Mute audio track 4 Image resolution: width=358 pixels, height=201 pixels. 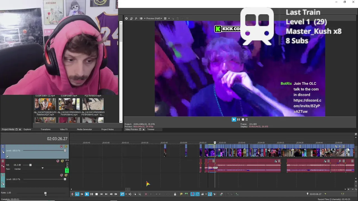58,161
